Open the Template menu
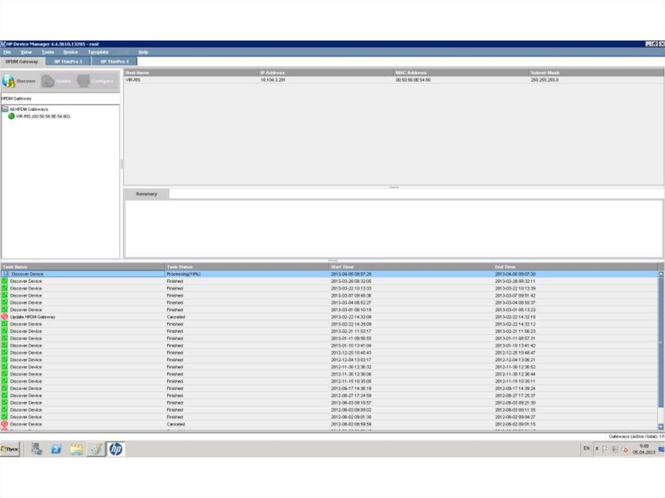Image resolution: width=665 pixels, height=498 pixels. [x=99, y=52]
